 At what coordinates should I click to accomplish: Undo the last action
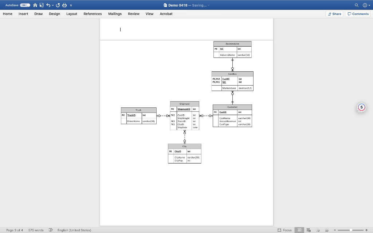pyautogui.click(x=48, y=5)
